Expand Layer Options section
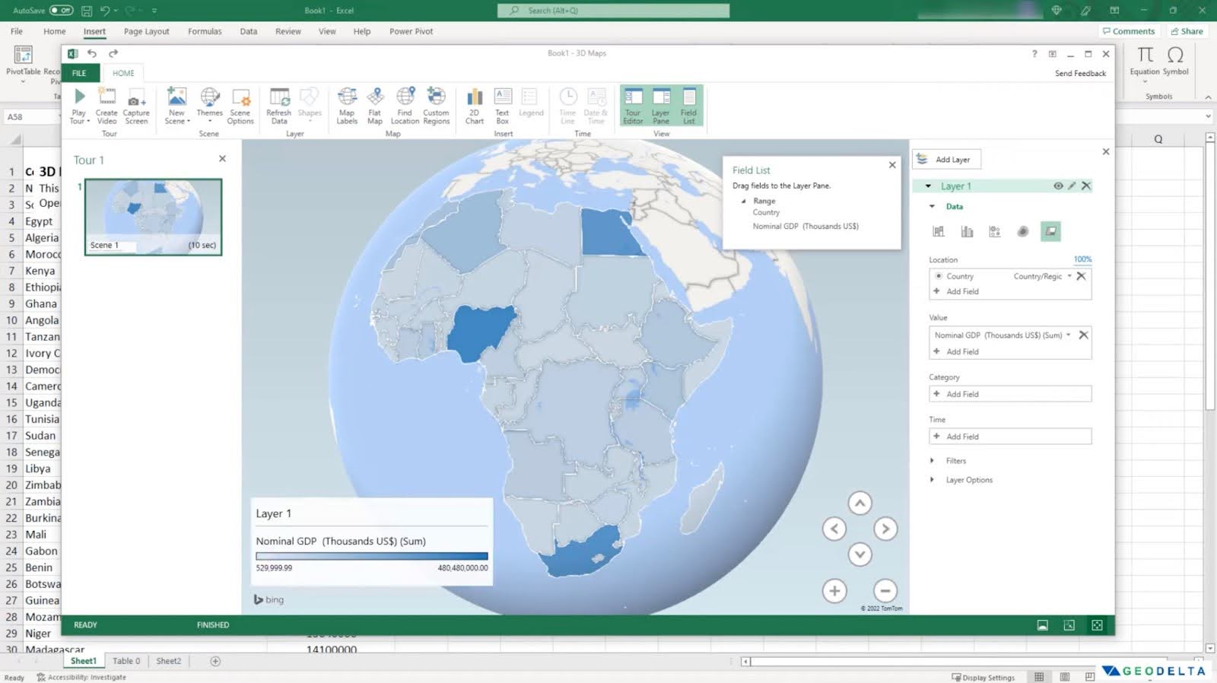1217x683 pixels. pyautogui.click(x=933, y=480)
